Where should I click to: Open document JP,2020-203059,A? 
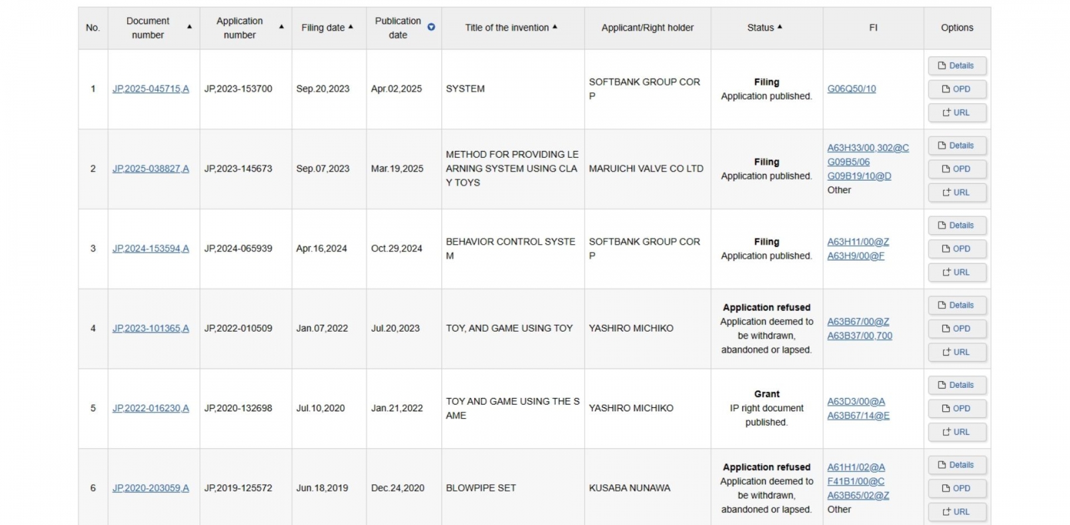click(150, 488)
